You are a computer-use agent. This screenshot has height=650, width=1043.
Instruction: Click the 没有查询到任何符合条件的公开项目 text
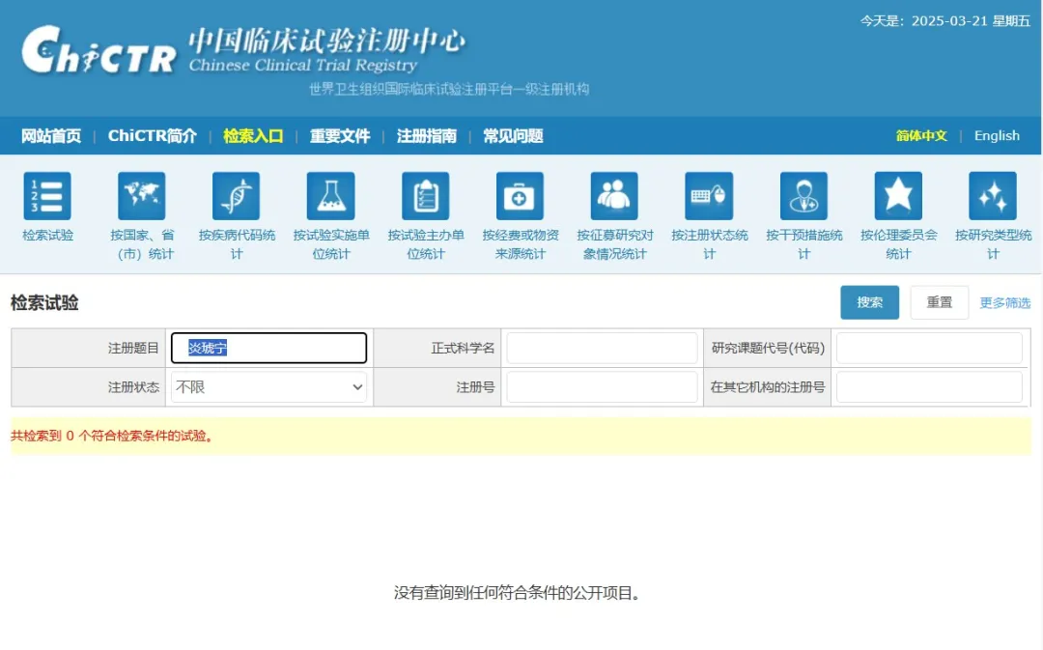[x=517, y=593]
